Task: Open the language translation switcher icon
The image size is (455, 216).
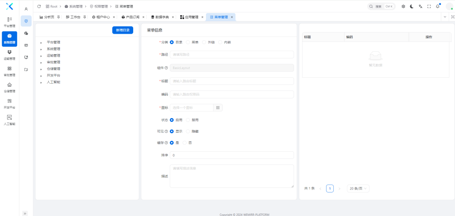Action: coord(420,6)
